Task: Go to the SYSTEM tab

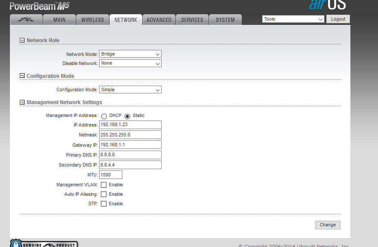Action: [225, 20]
